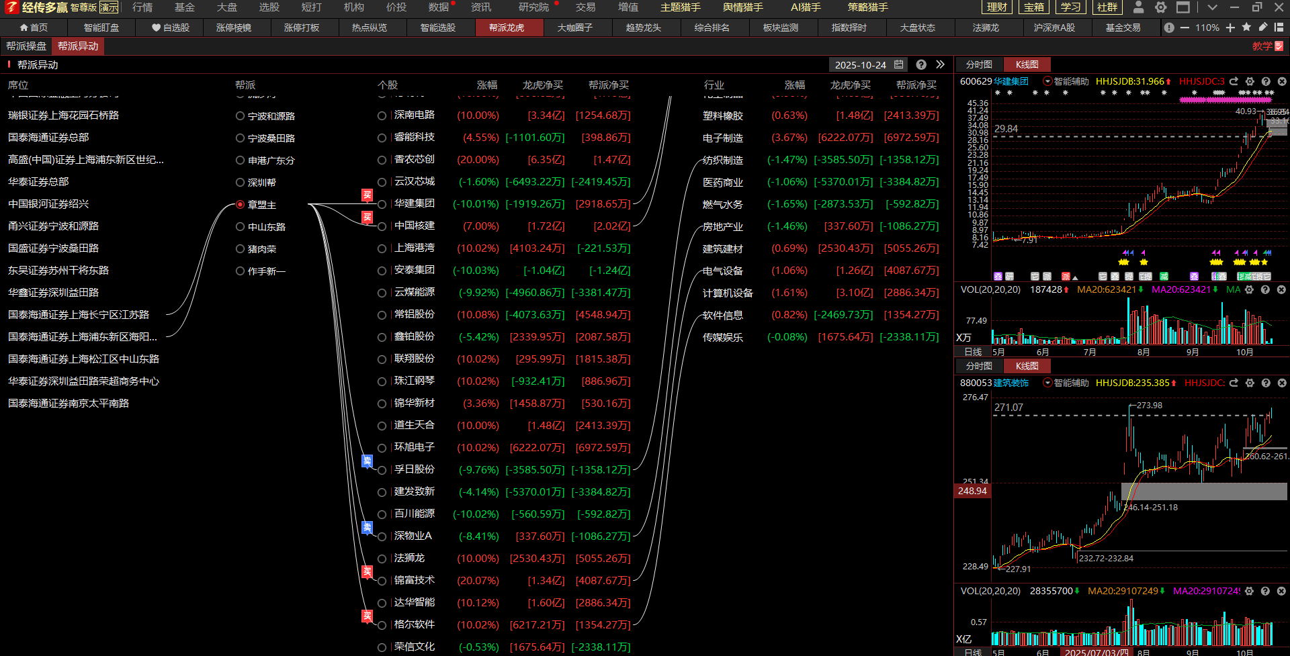This screenshot has height=656, width=1290.
Task: Click the user account icon in title bar
Action: click(x=1138, y=7)
